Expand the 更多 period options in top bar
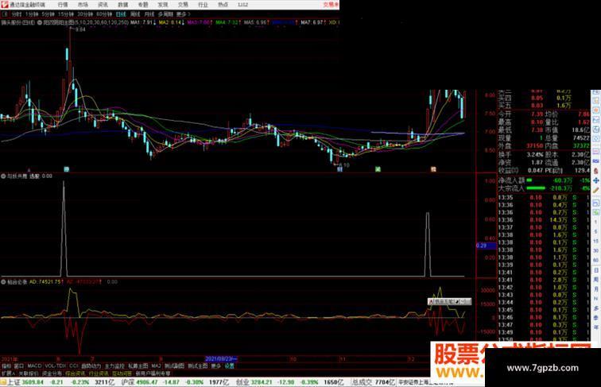 point(183,14)
